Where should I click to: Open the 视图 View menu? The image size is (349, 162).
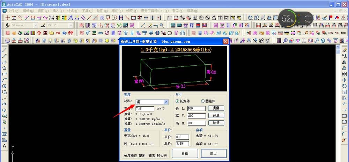point(43,11)
